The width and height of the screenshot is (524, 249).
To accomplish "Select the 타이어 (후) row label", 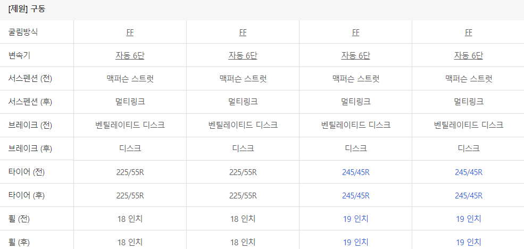I will (x=27, y=195).
